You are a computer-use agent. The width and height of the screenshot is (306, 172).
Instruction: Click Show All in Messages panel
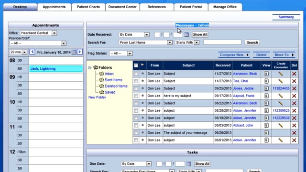coord(200,34)
